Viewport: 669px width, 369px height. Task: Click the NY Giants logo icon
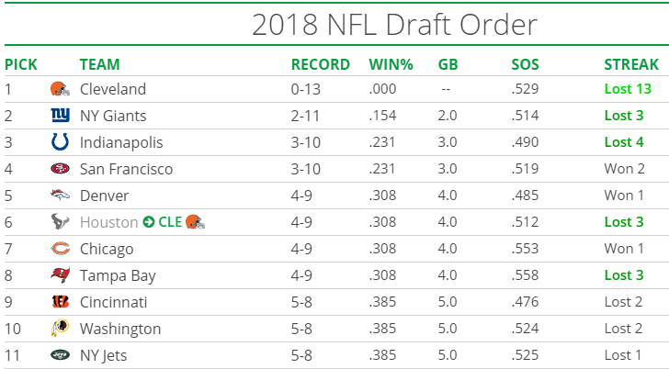coord(60,117)
